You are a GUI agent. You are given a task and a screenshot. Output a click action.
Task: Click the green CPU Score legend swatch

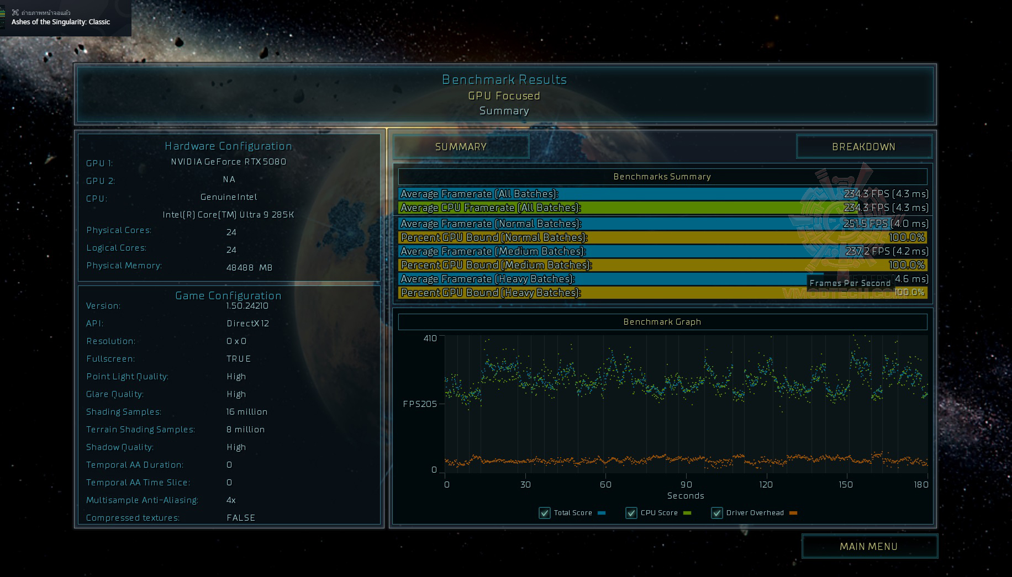pos(687,513)
